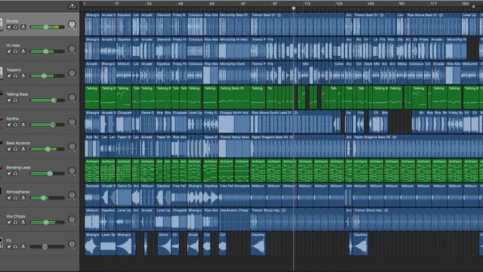The width and height of the screenshot is (483, 272).
Task: Enable input monitoring on Drums track
Action: click(23, 27)
